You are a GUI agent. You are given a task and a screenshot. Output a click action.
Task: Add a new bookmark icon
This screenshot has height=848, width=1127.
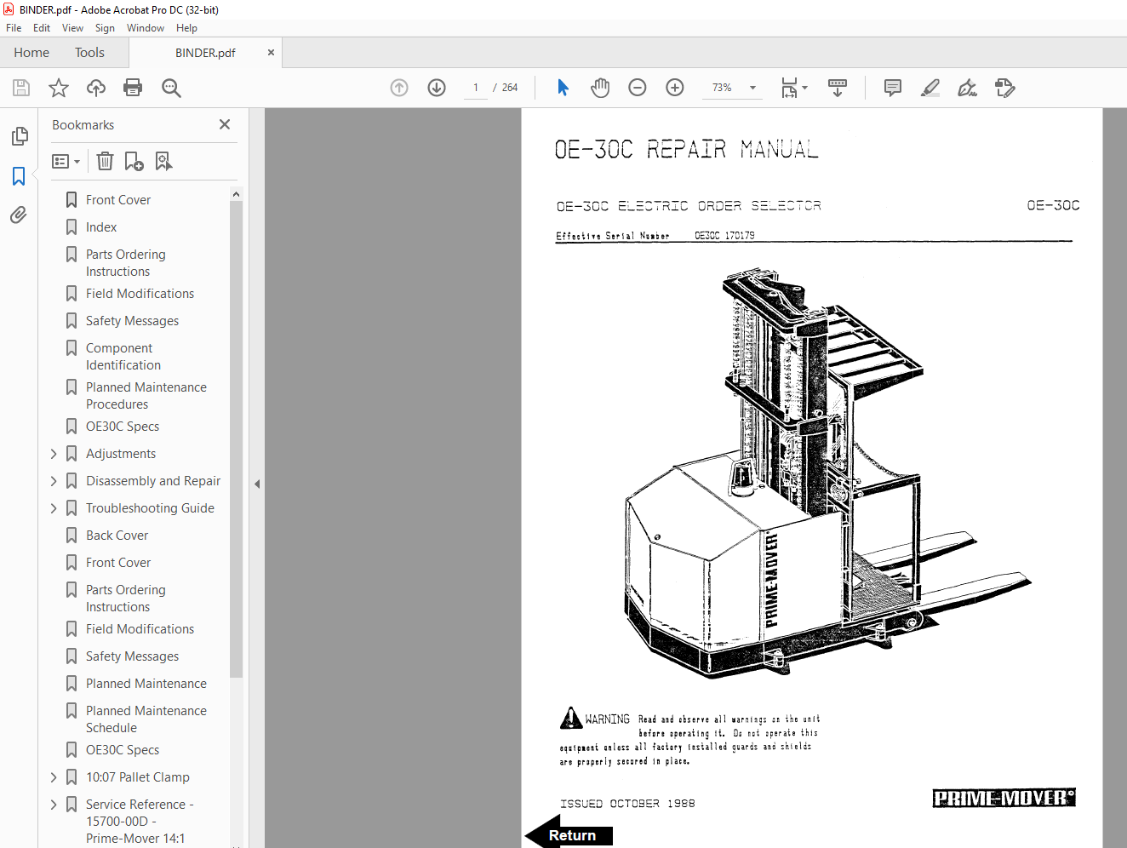(134, 161)
